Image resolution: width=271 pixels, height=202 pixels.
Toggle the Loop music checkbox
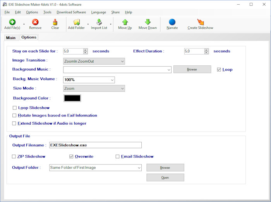point(219,70)
